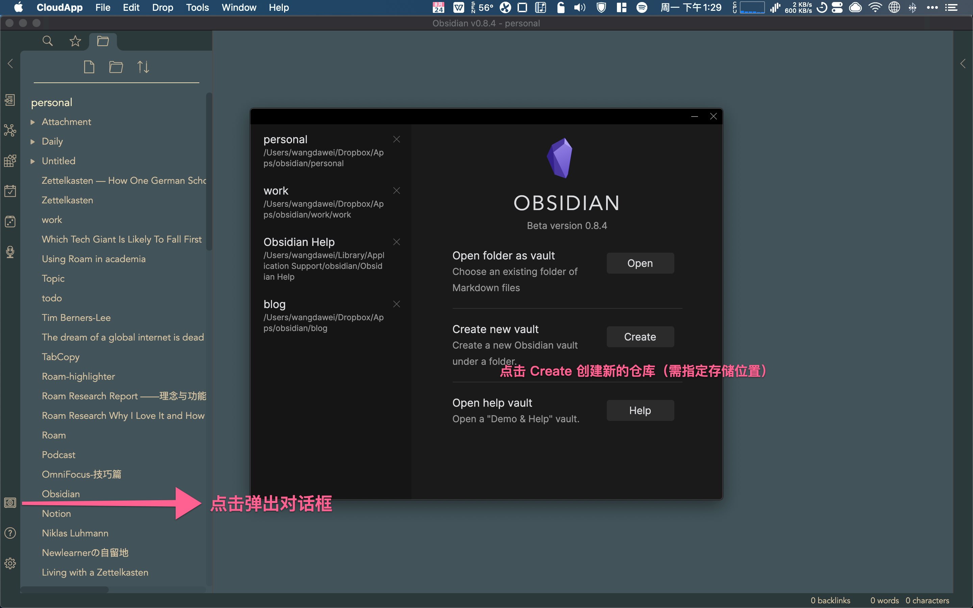The image size is (973, 608).
Task: Switch to the file explorer tab
Action: click(103, 41)
